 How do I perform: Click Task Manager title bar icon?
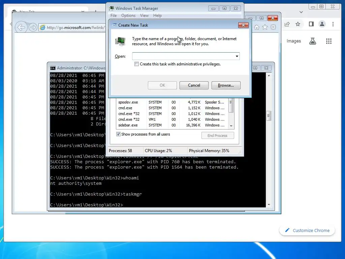click(112, 8)
